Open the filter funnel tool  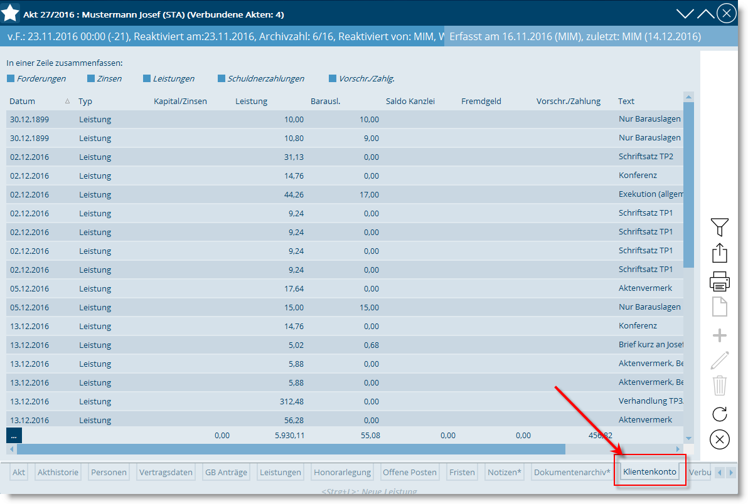click(x=719, y=227)
